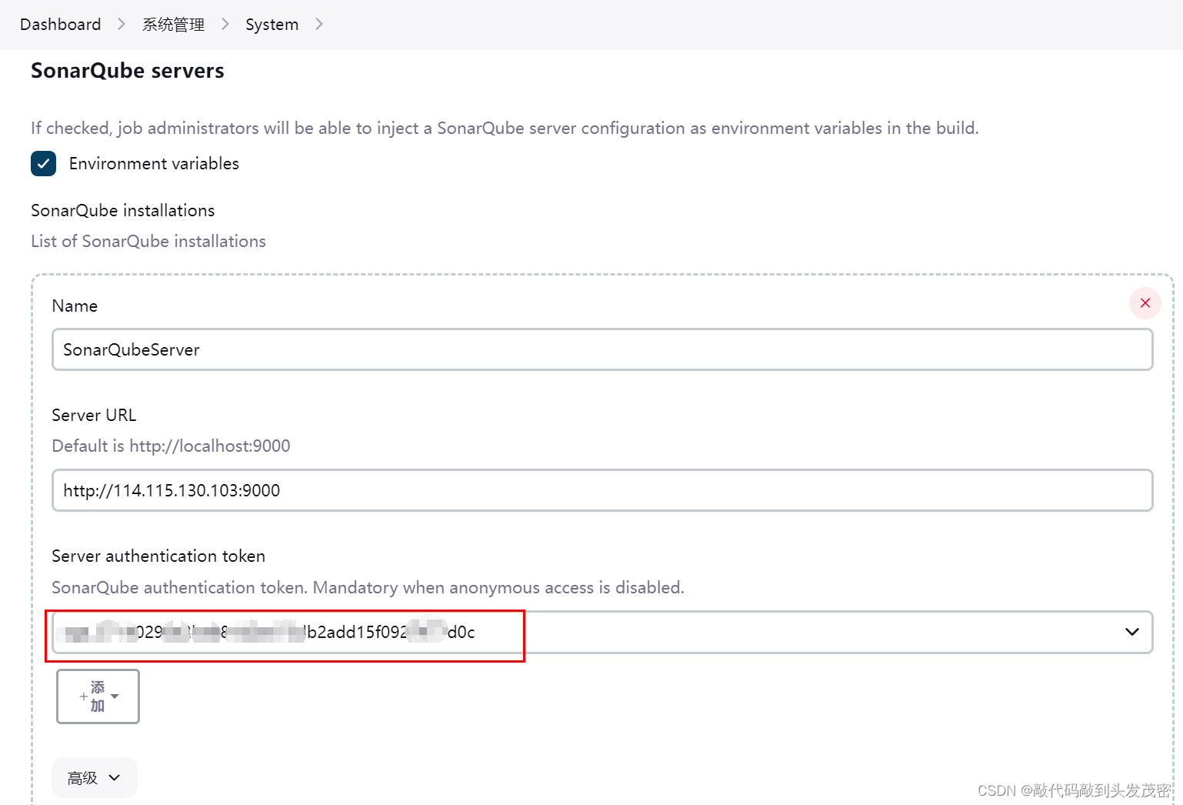The height and width of the screenshot is (805, 1183).
Task: Click the Environment variables label text
Action: [154, 163]
